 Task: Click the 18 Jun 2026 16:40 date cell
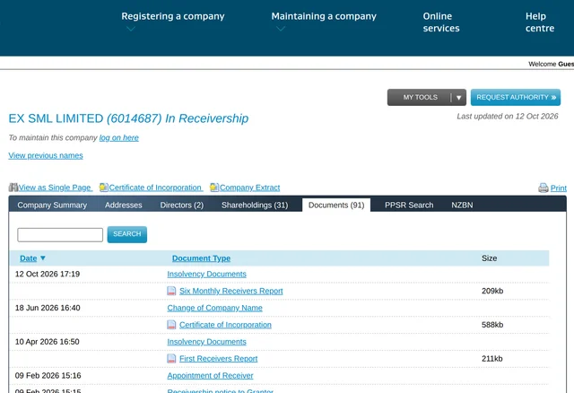48,308
